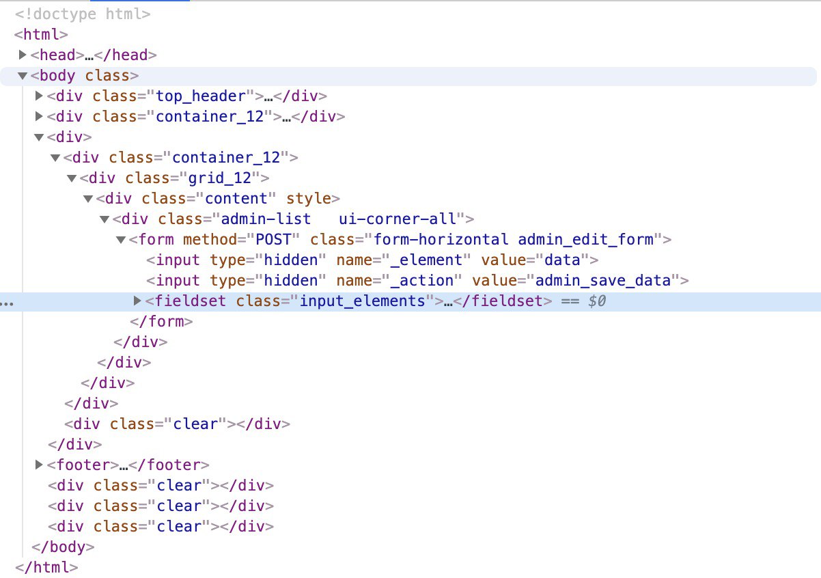Expand the head element arrow
The width and height of the screenshot is (821, 578).
[x=23, y=55]
